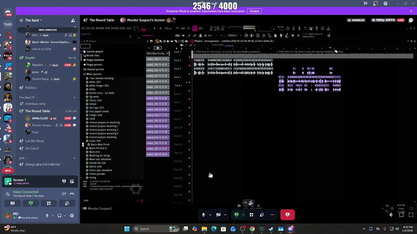This screenshot has width=417, height=234.
Task: Collapse the AFK category
Action: [23, 158]
